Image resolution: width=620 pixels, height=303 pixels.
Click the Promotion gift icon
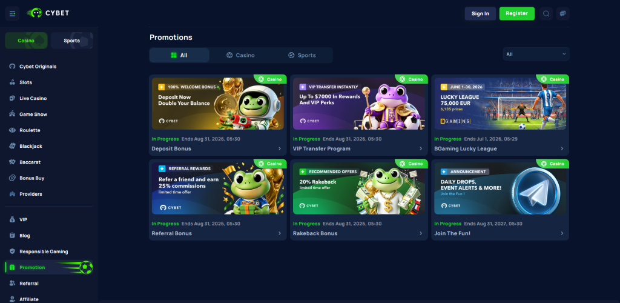tap(12, 267)
